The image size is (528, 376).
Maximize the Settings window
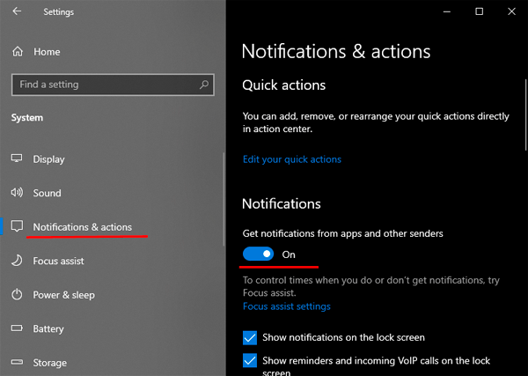479,11
